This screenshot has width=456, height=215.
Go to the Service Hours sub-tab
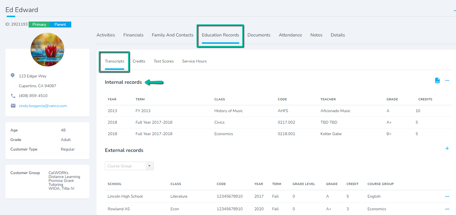point(194,61)
